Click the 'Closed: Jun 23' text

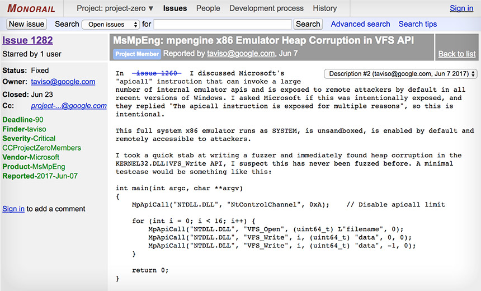27,94
